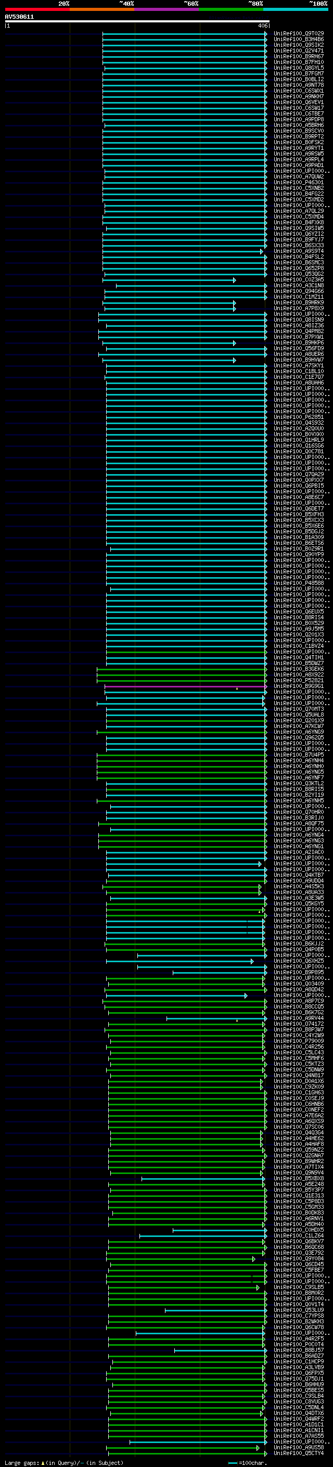Select the UniRef100_C5XNB2 label

pyautogui.click(x=299, y=188)
